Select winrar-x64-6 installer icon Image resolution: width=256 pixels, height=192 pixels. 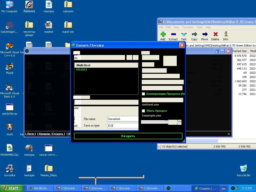click(x=48, y=150)
